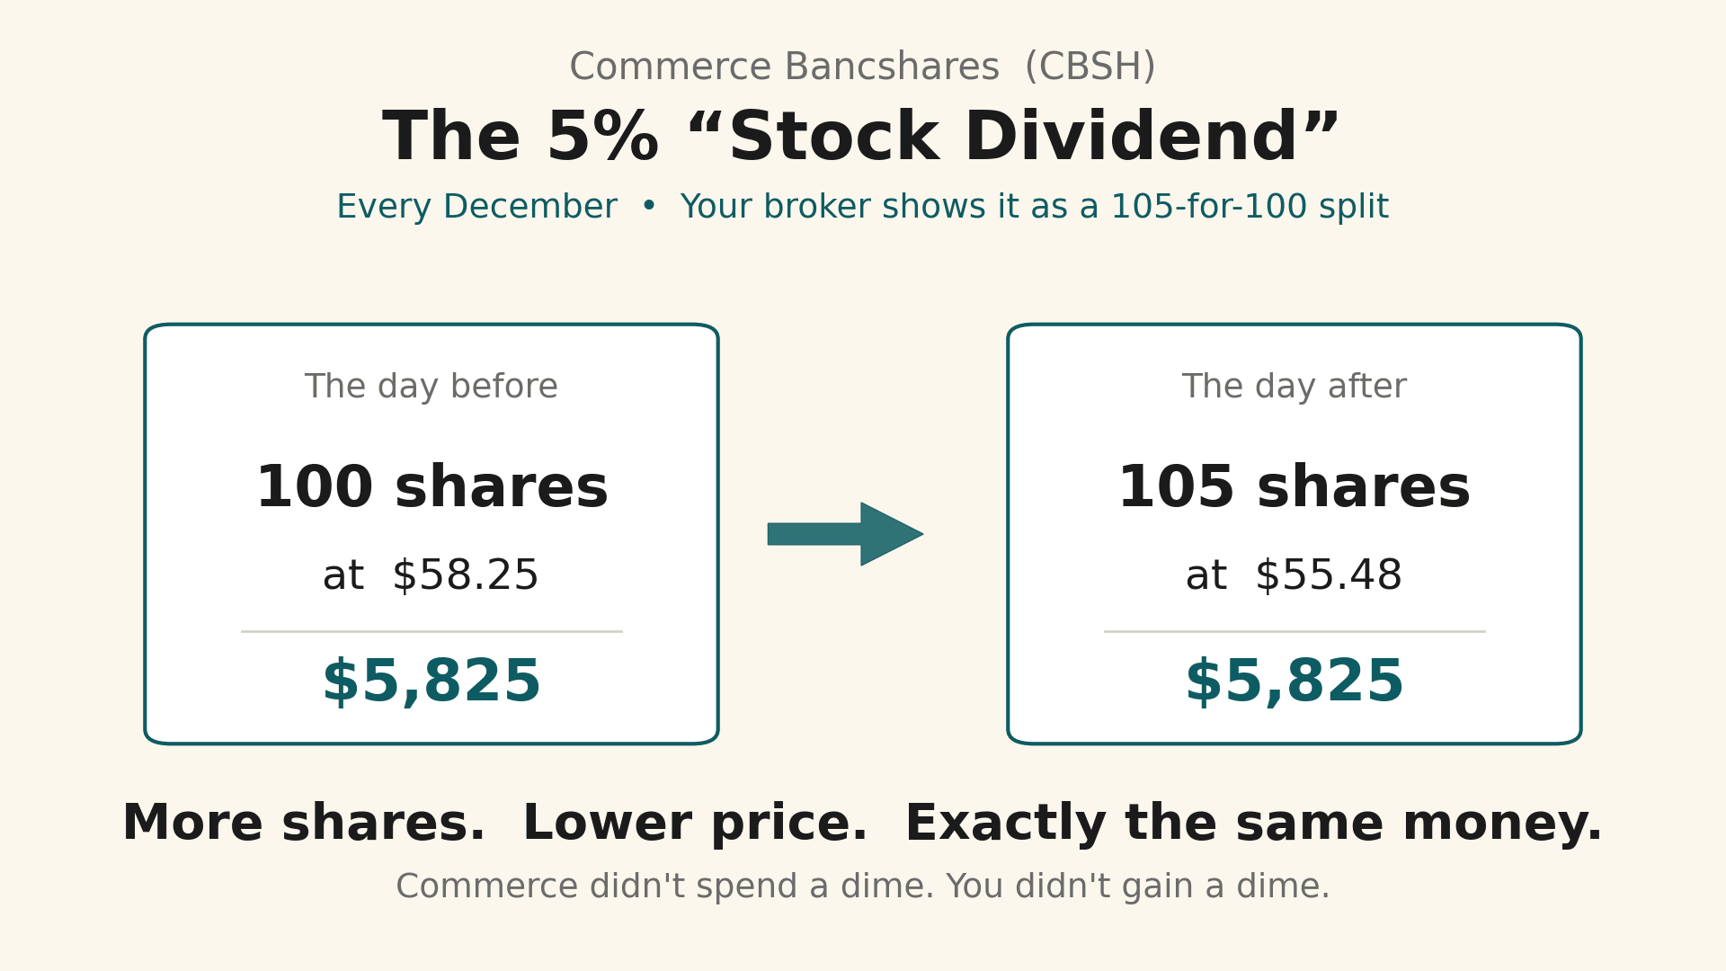The width and height of the screenshot is (1726, 971).
Task: Click the "Commerce Bancshares (CBSH)" label
Action: tap(863, 67)
